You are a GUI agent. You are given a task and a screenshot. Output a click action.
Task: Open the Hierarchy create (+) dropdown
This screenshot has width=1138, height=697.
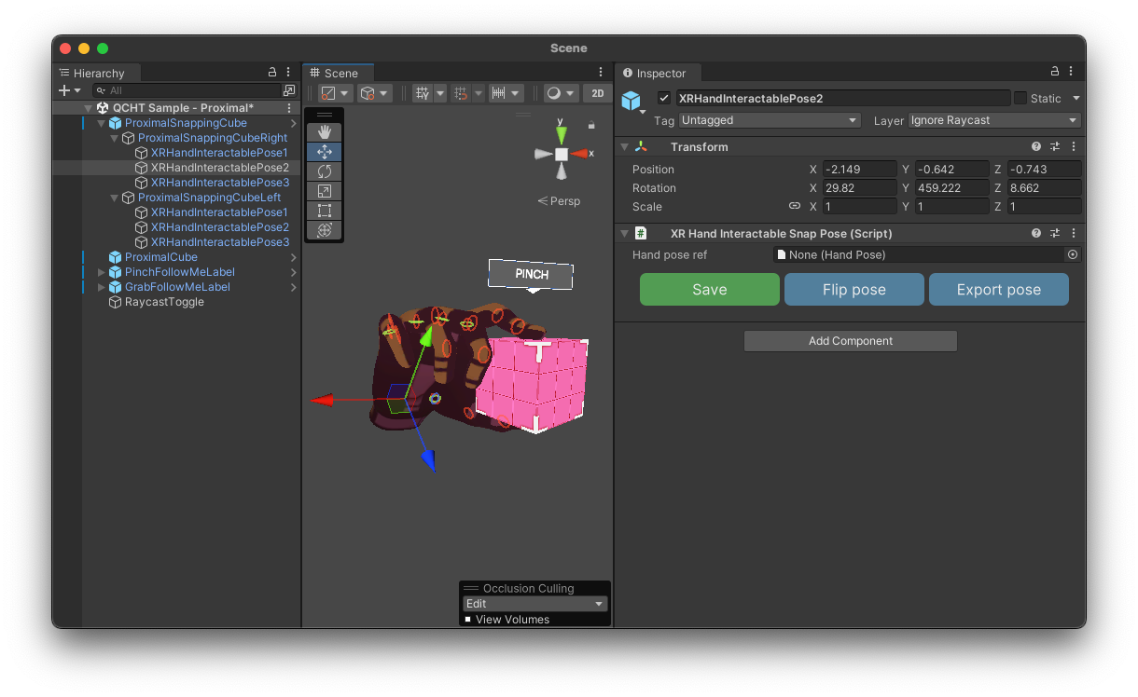69,90
